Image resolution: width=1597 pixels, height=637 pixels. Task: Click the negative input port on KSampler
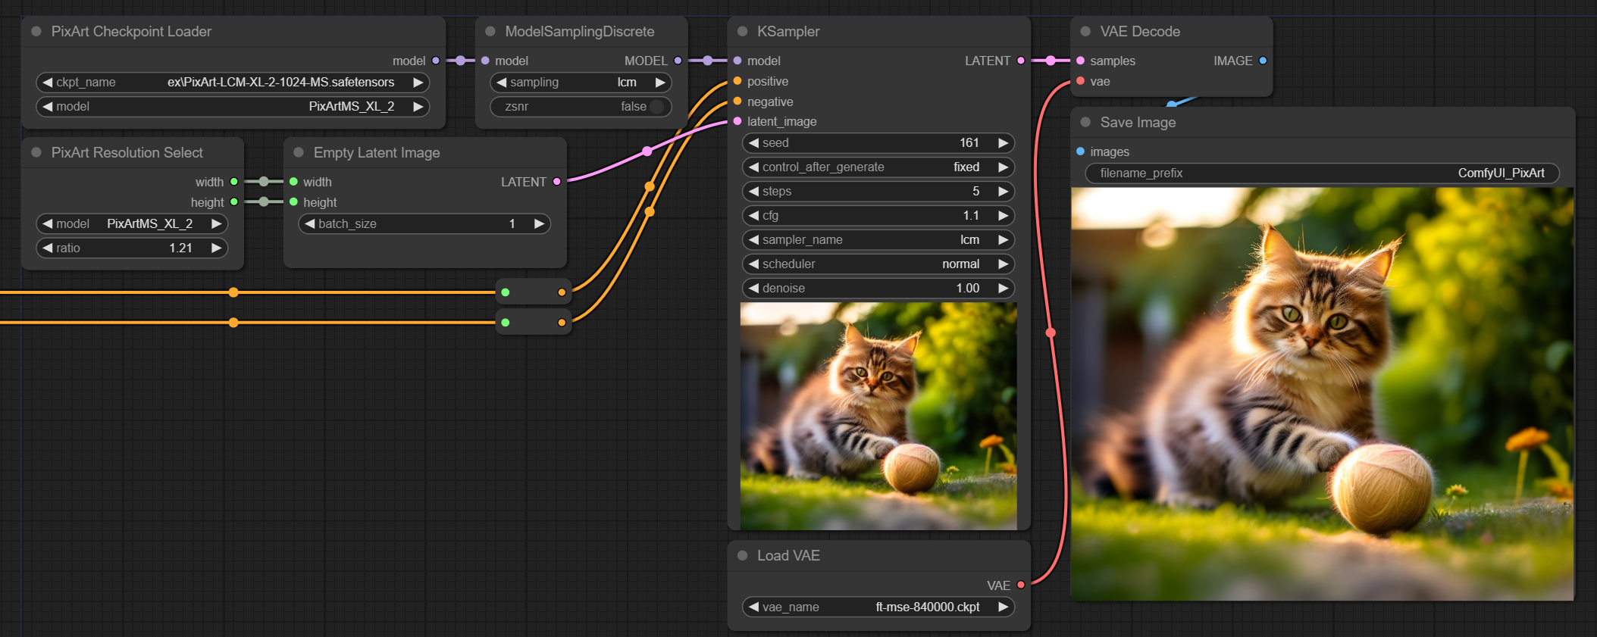(737, 101)
